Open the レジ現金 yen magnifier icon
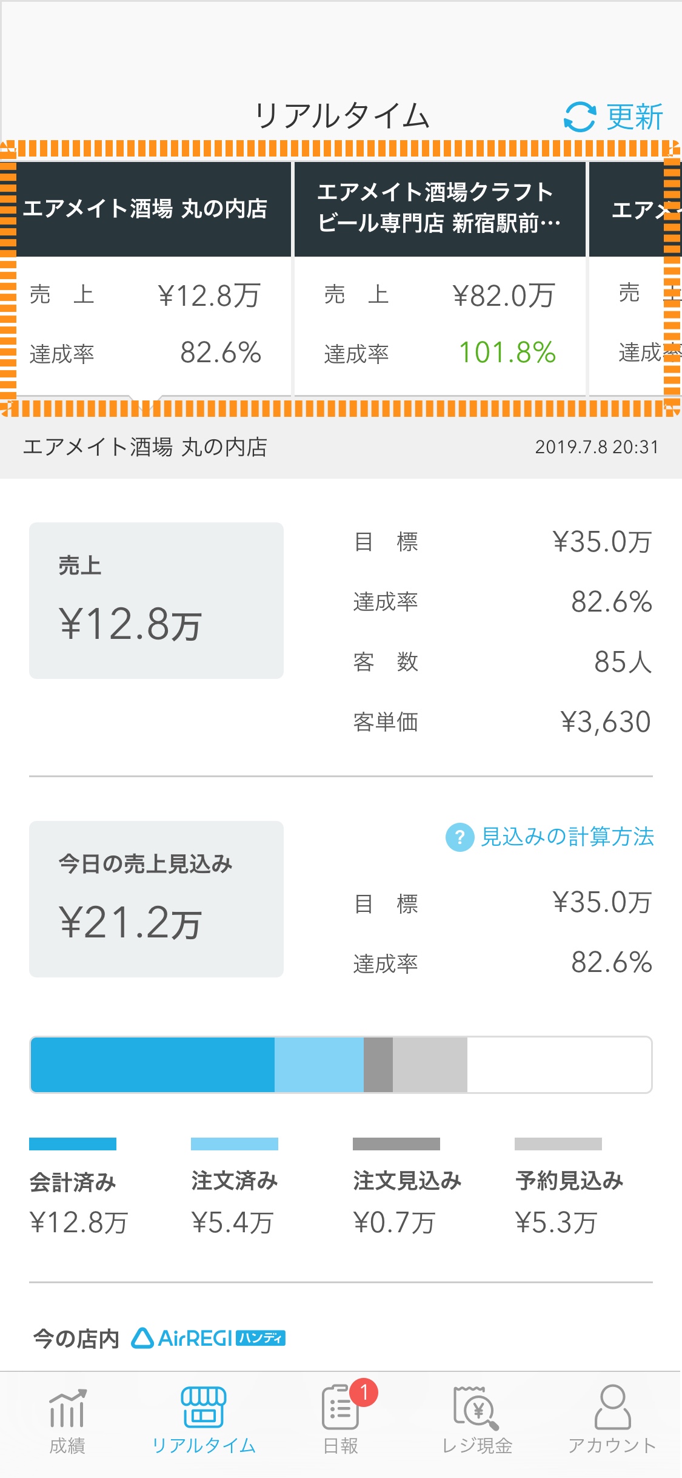Viewport: 682px width, 1478px height. point(476,1408)
